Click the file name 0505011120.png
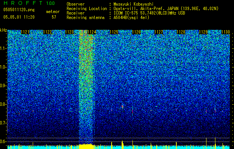 (x=19, y=10)
